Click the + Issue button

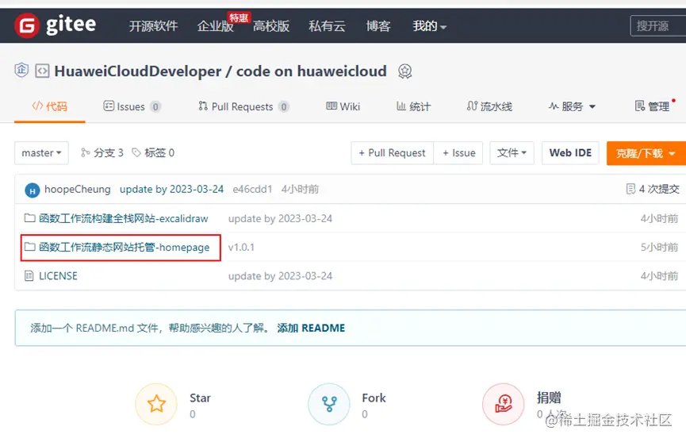tap(458, 152)
